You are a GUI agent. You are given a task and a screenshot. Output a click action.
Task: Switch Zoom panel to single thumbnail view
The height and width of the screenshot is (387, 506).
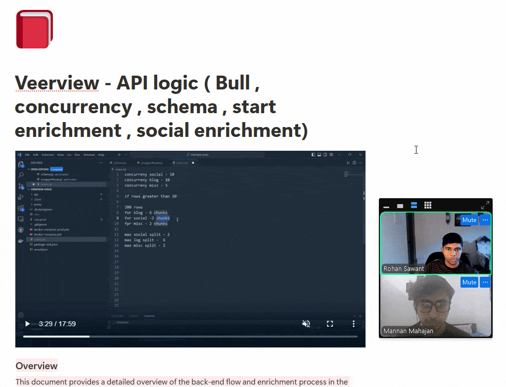(x=400, y=206)
